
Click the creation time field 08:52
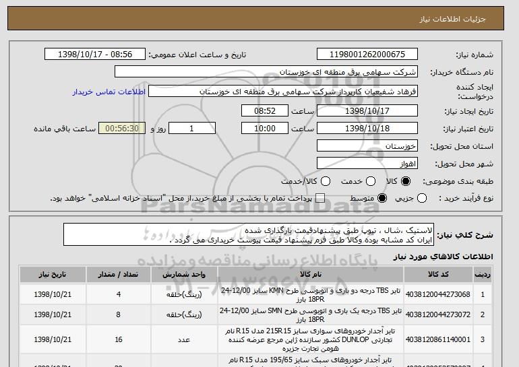[x=265, y=110]
